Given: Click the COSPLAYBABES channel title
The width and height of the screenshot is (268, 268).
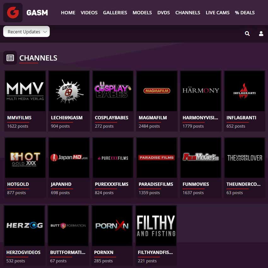Looking at the screenshot, I should pos(112,118).
